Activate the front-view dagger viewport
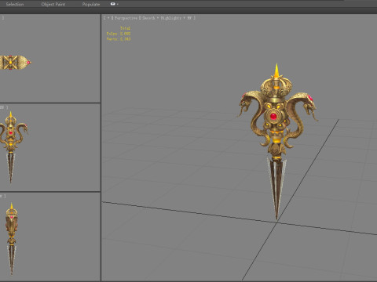This screenshot has width=377, height=282. coord(49,147)
